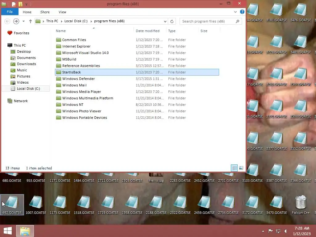Select Microsoft Visual Studio 14.0 folder
316x237 pixels.
point(85,53)
